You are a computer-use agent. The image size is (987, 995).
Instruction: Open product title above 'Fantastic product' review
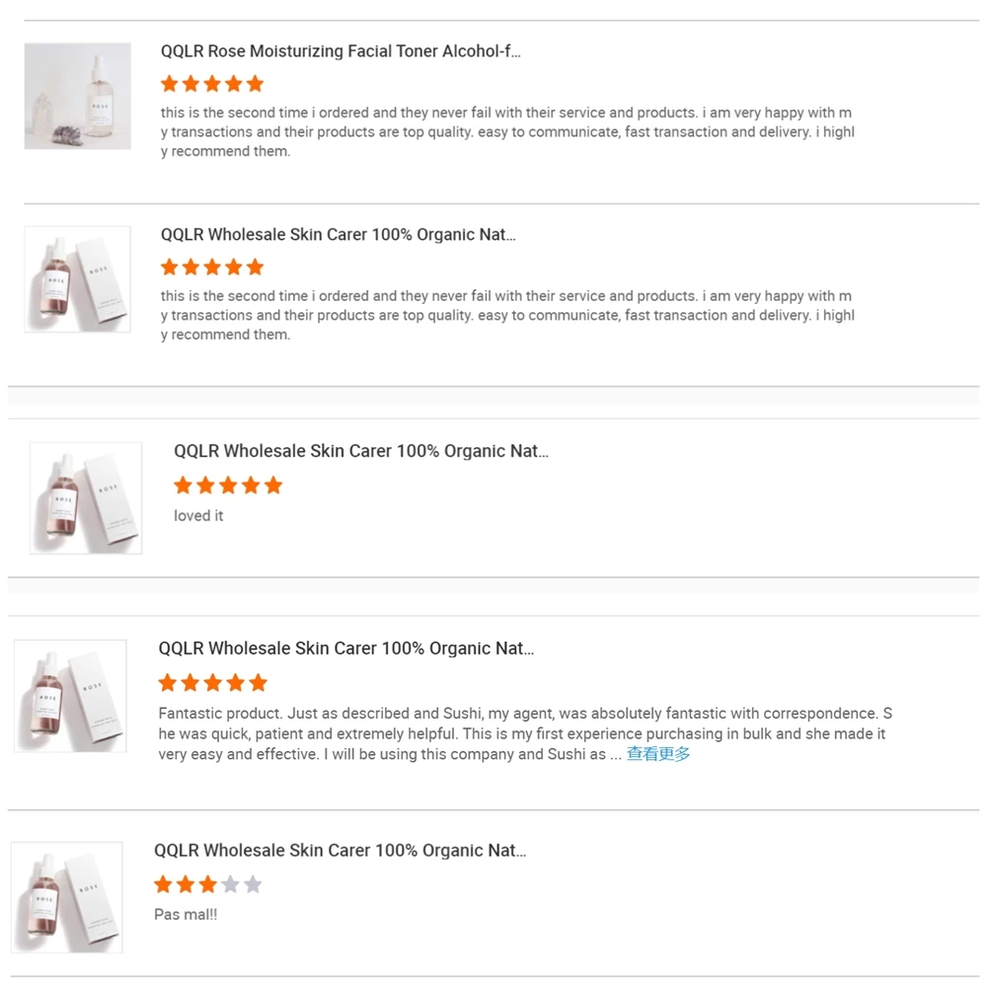[x=345, y=649]
